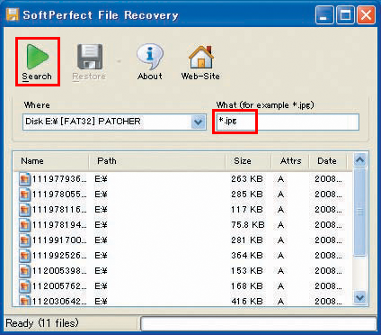The image size is (381, 335).
Task: Select file icon of 111992526 row
Action: (24, 256)
